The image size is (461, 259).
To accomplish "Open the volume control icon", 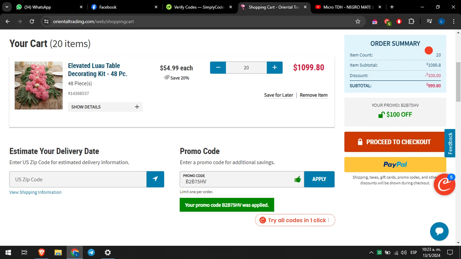I will coord(404,253).
